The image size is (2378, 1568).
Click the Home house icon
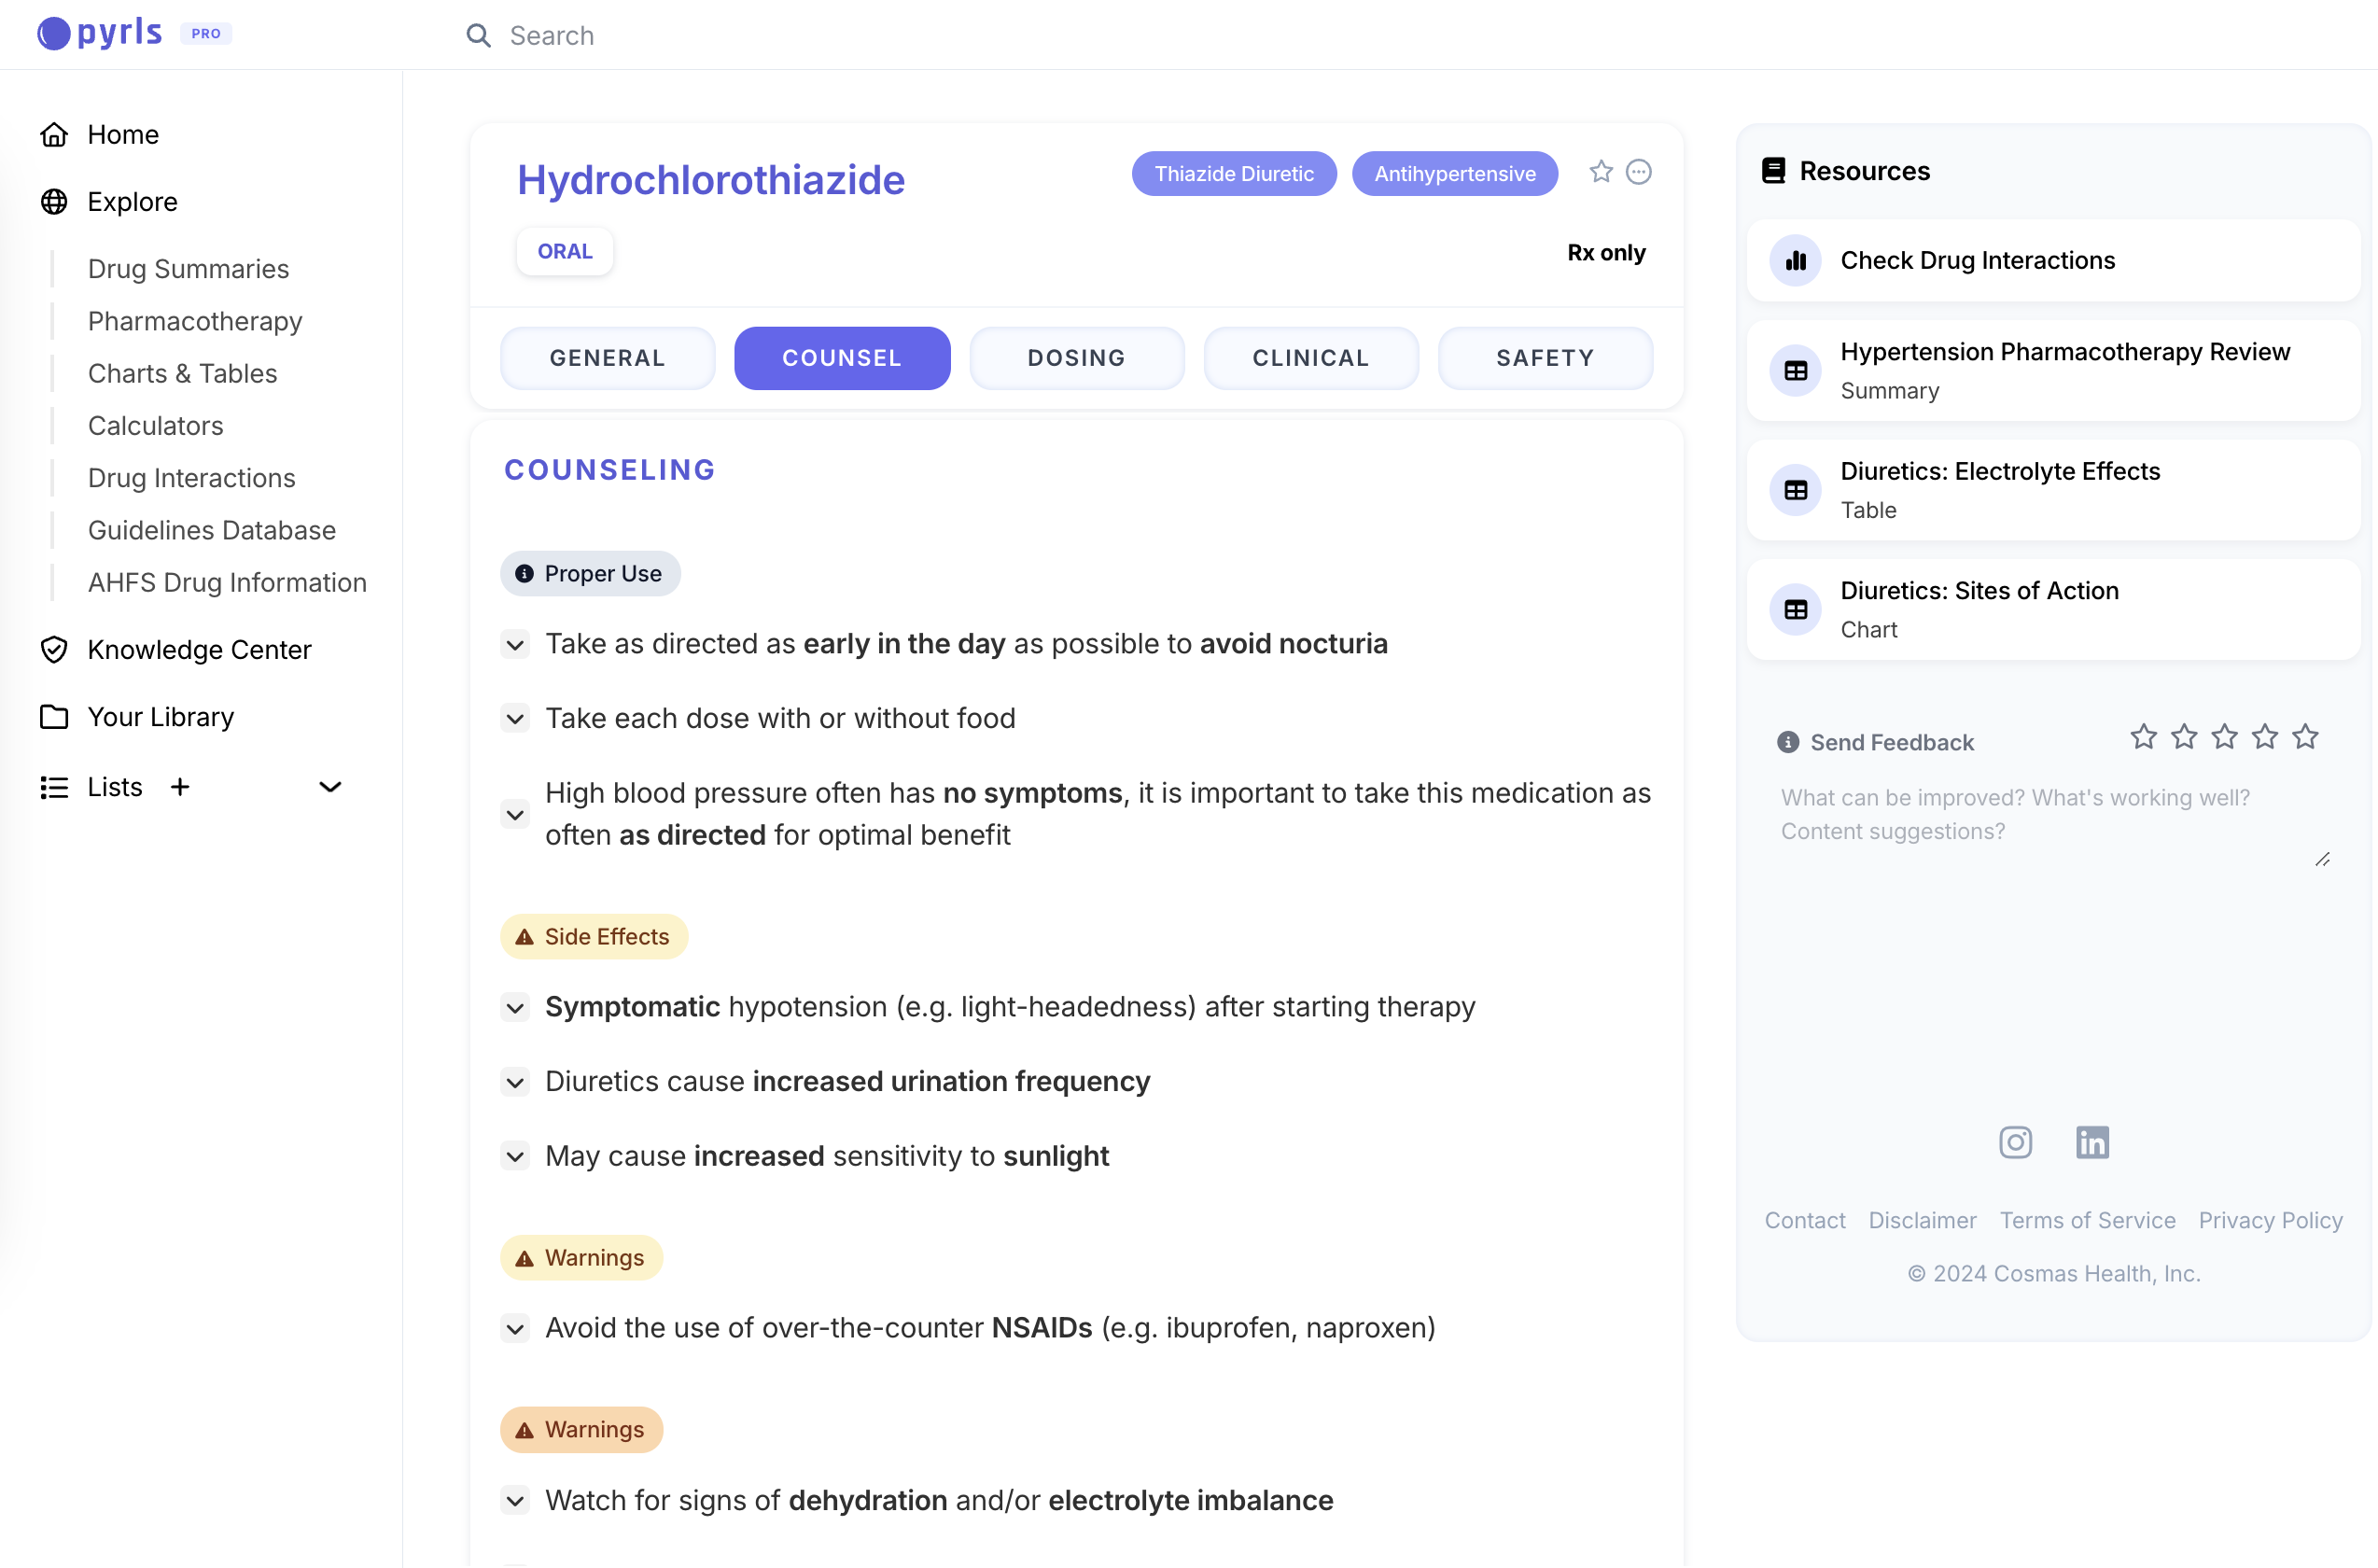(x=54, y=134)
